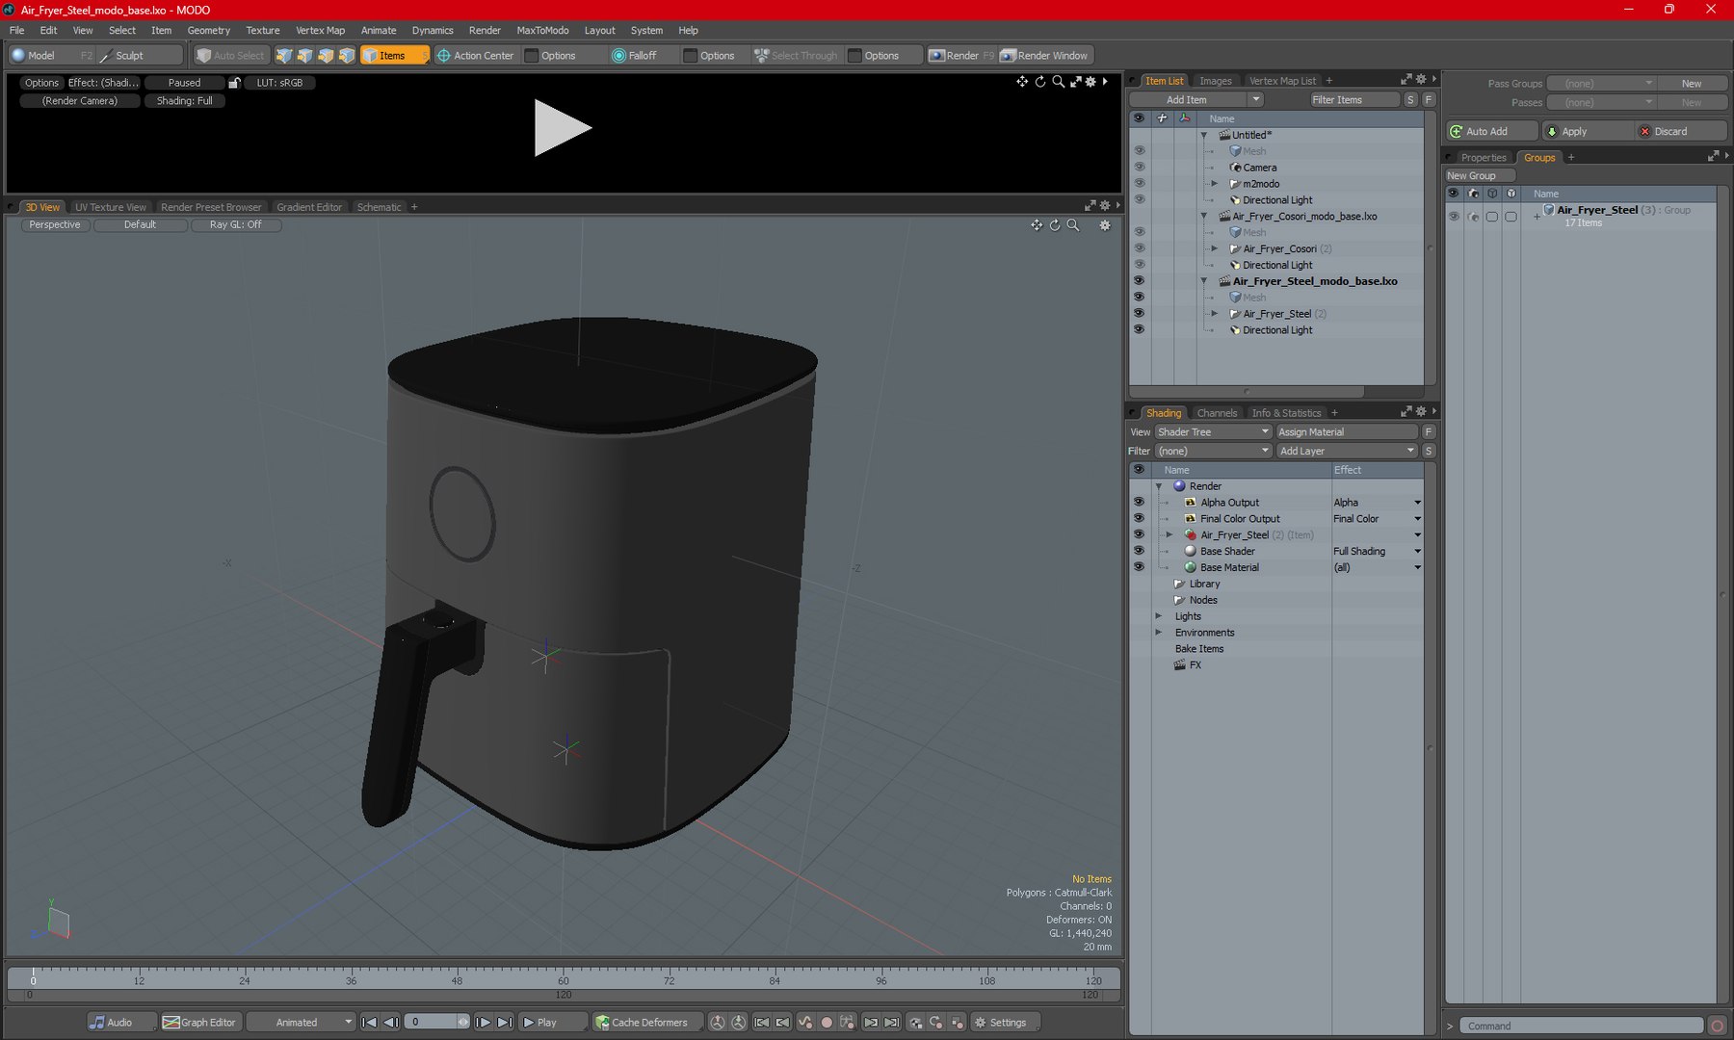Click the Command input field
This screenshot has width=1734, height=1040.
(1581, 1027)
